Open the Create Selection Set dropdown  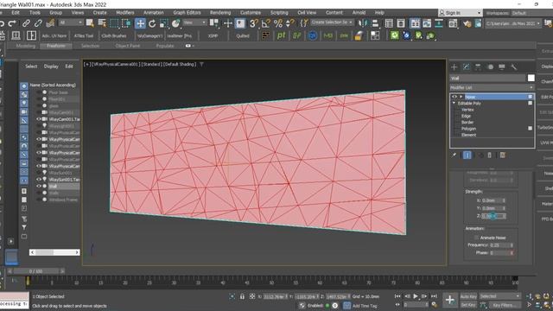[332, 22]
